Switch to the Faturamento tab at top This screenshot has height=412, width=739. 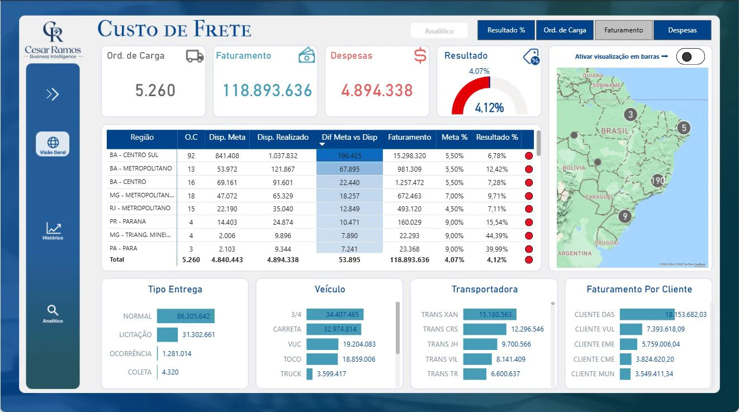point(624,30)
